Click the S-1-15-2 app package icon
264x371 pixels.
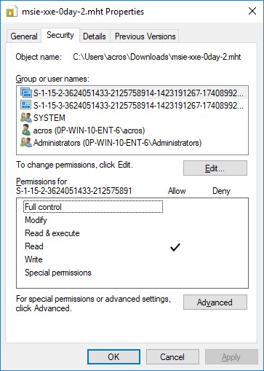pyautogui.click(x=26, y=93)
